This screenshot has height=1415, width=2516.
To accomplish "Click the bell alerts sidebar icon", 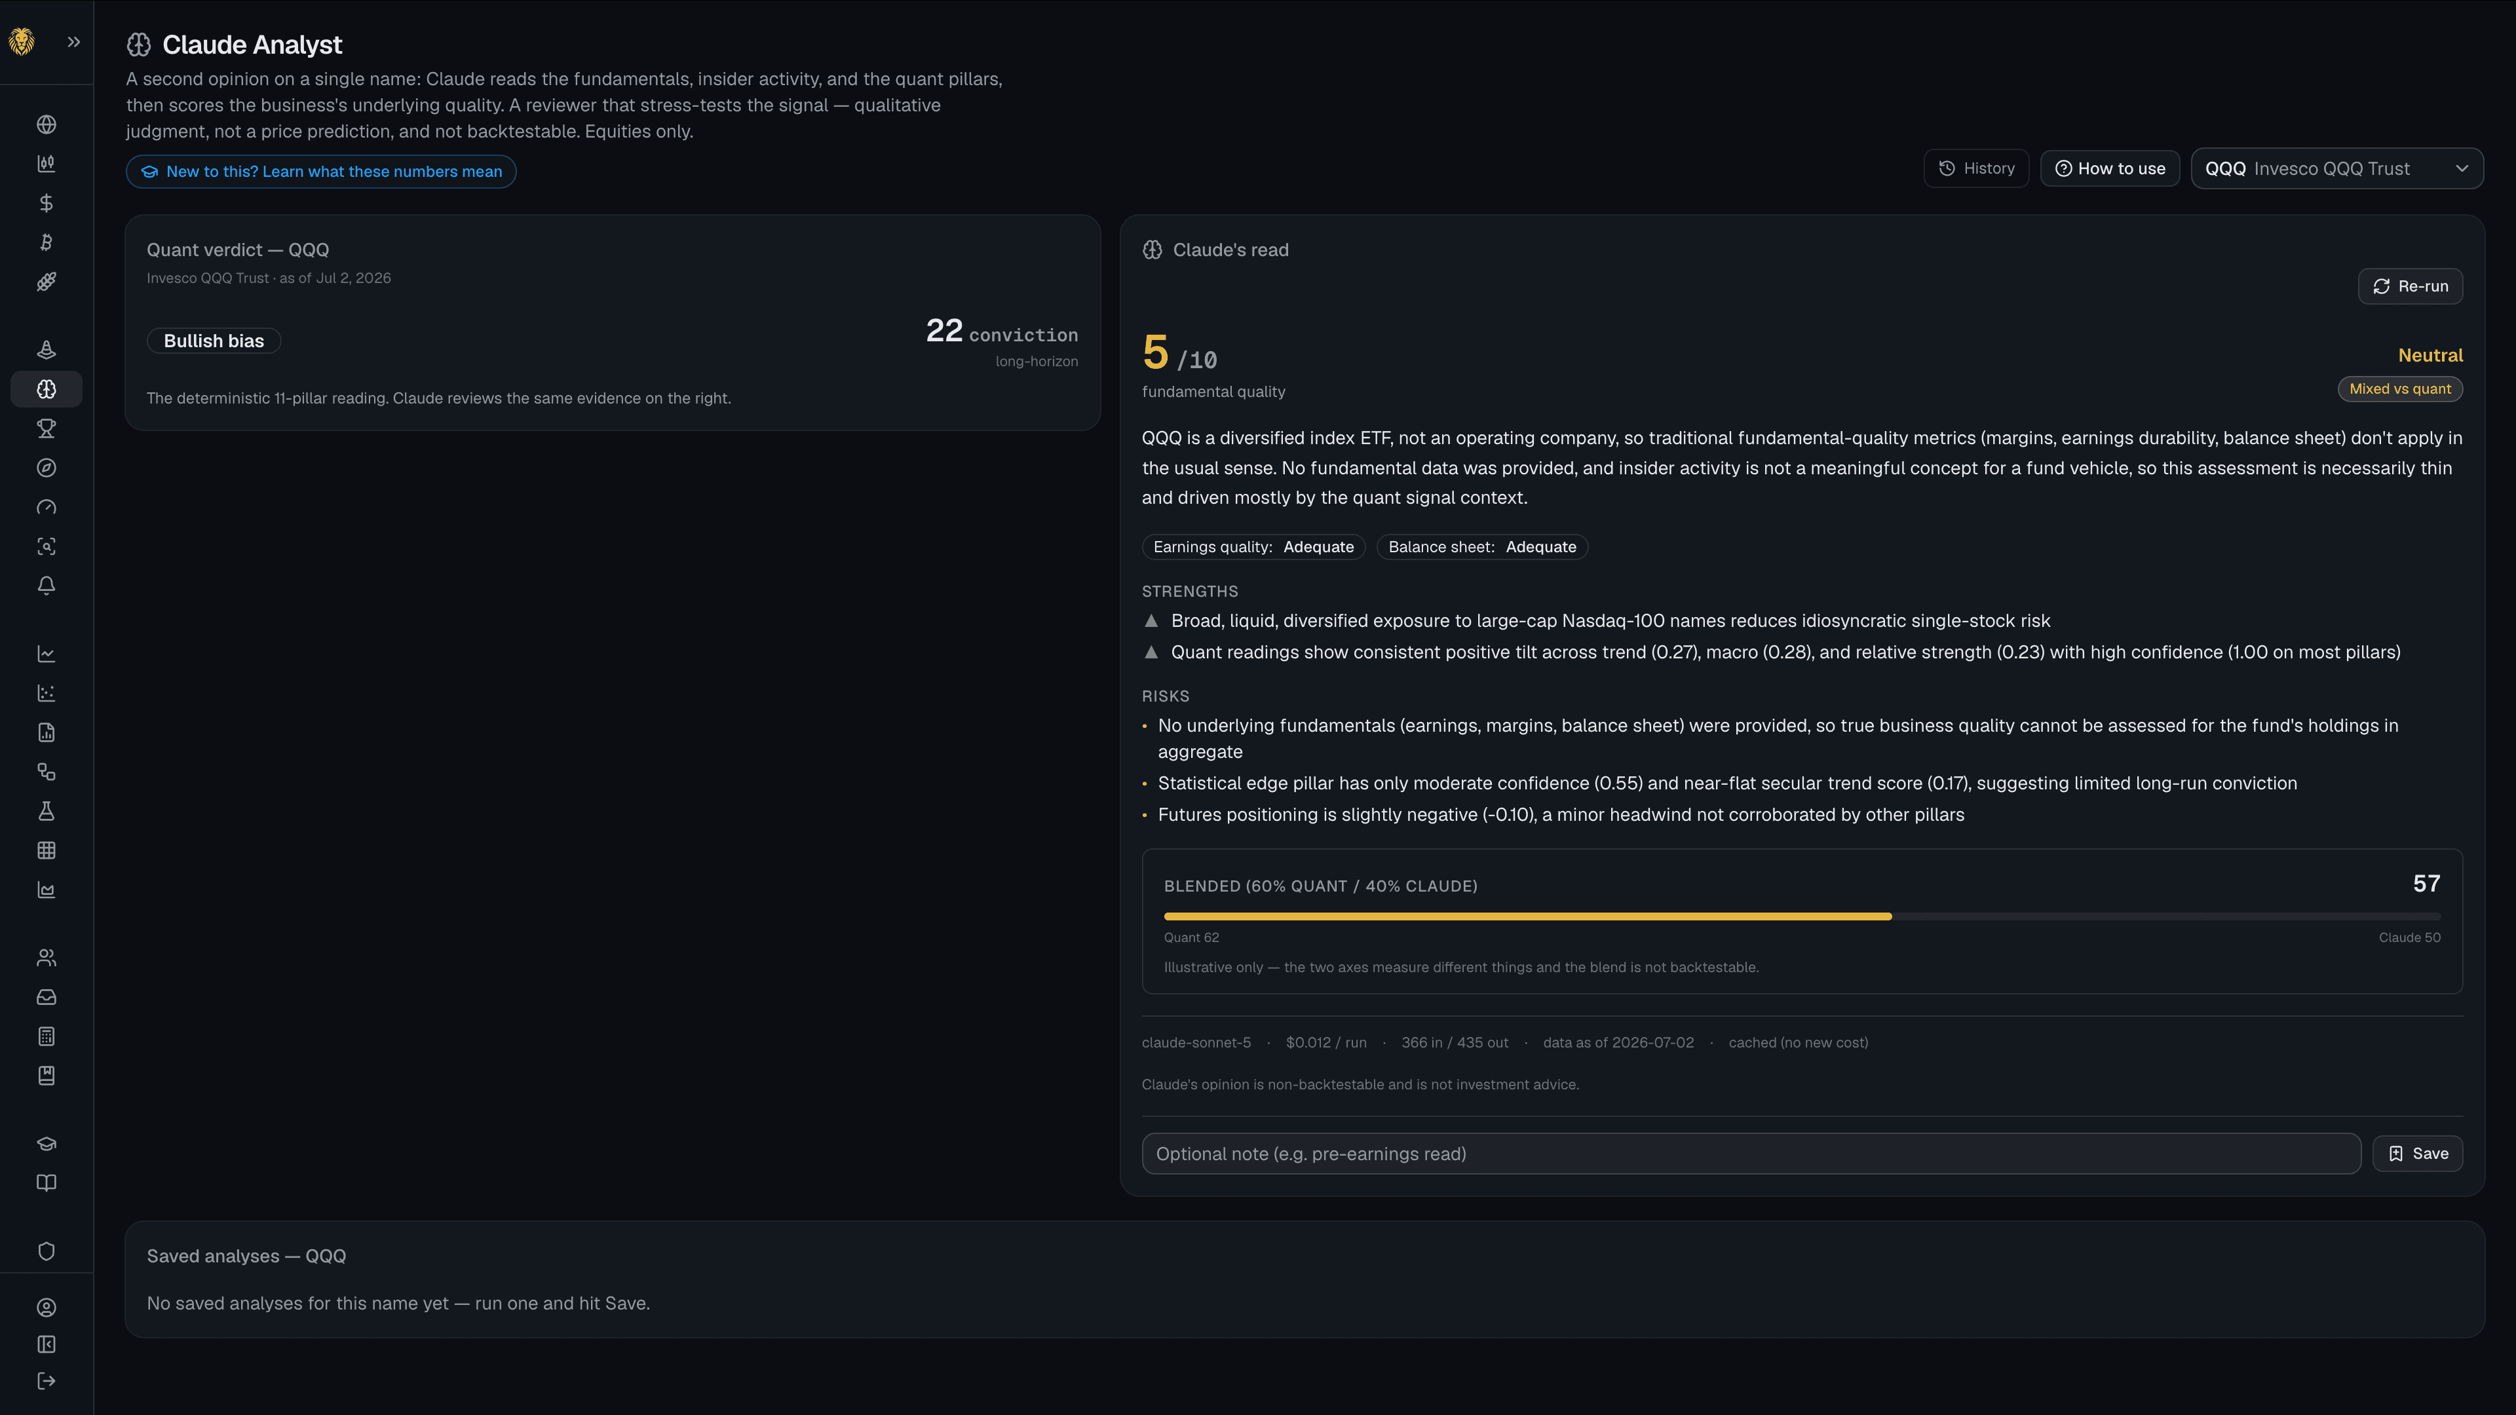I will click(46, 586).
